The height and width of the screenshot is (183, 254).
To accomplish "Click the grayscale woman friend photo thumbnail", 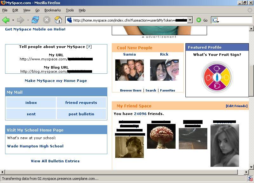I will 225,146.
